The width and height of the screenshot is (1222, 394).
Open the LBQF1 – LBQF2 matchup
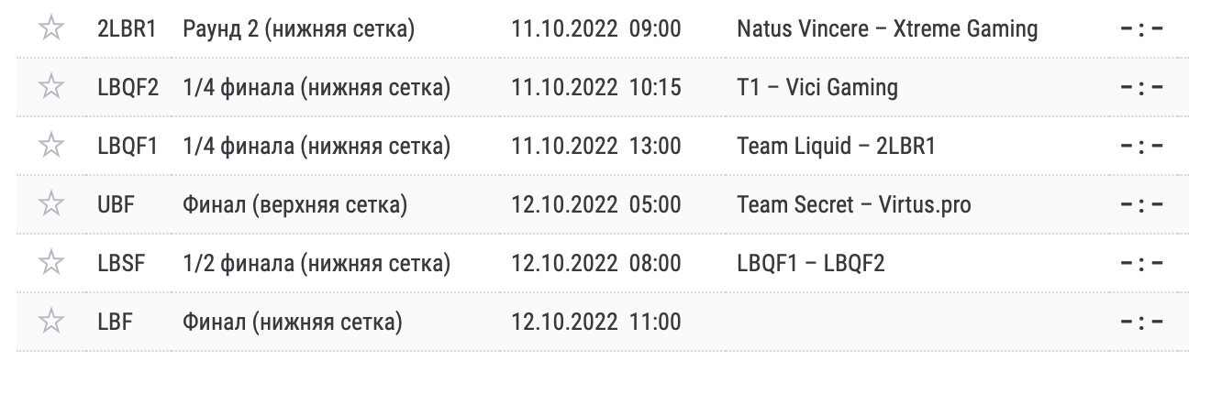coord(811,264)
